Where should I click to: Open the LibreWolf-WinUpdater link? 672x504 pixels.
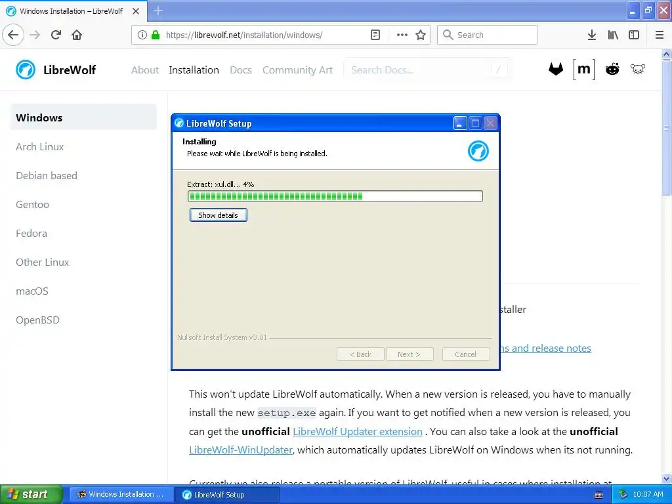(241, 450)
